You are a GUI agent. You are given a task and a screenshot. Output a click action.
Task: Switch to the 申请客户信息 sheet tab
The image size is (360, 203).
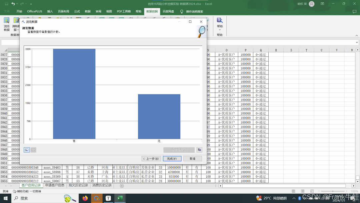click(55, 185)
